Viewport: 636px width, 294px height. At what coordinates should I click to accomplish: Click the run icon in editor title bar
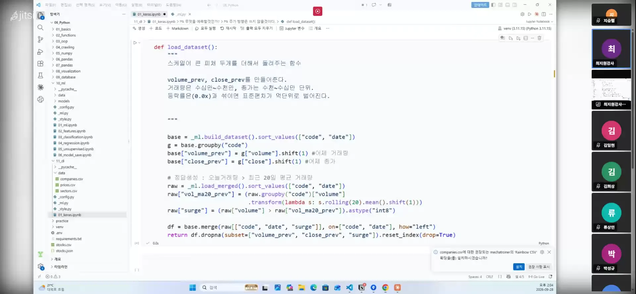[529, 14]
